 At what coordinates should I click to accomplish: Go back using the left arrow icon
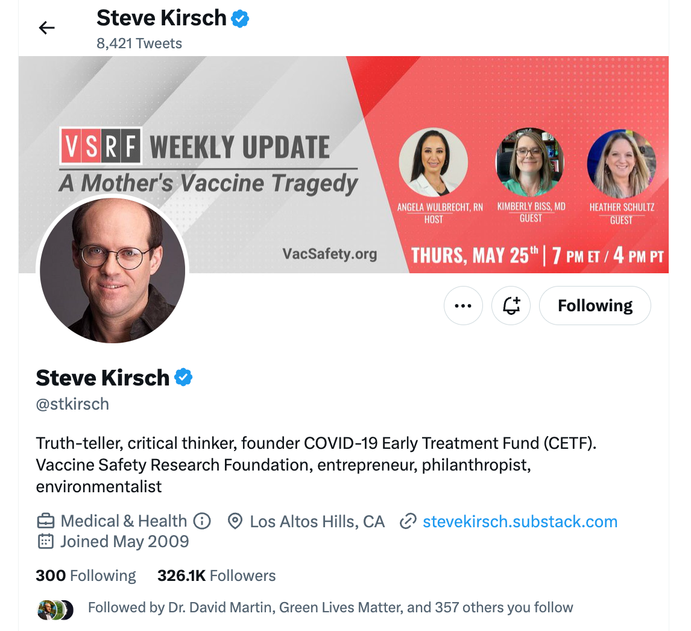(46, 28)
